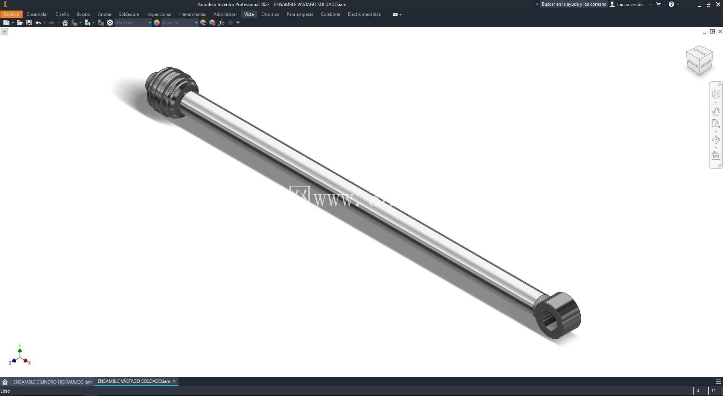Switch to the Boceto ribbon tab
723x396 pixels.
coord(83,14)
